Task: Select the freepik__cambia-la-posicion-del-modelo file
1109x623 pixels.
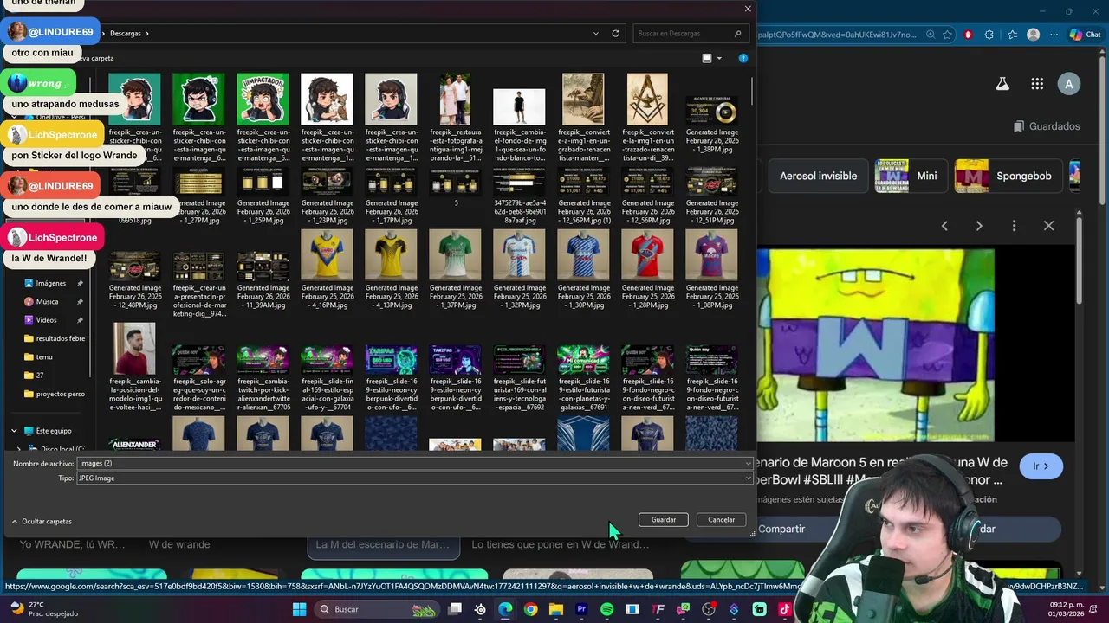Action: coord(134,367)
